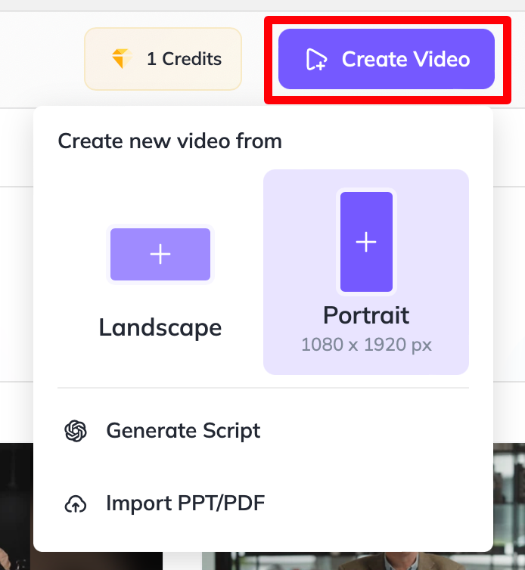The width and height of the screenshot is (525, 570).
Task: Select the Portrait label
Action: coord(366,314)
